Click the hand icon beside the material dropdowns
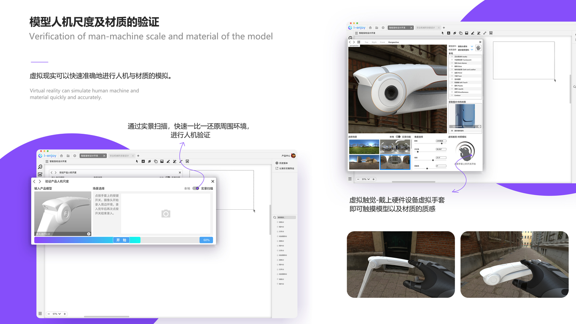The width and height of the screenshot is (576, 324). pyautogui.click(x=478, y=48)
